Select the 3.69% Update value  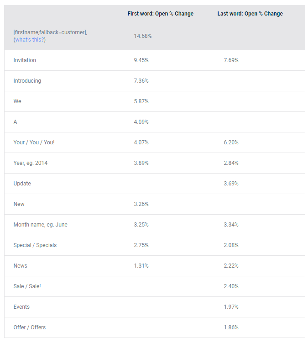click(x=231, y=184)
